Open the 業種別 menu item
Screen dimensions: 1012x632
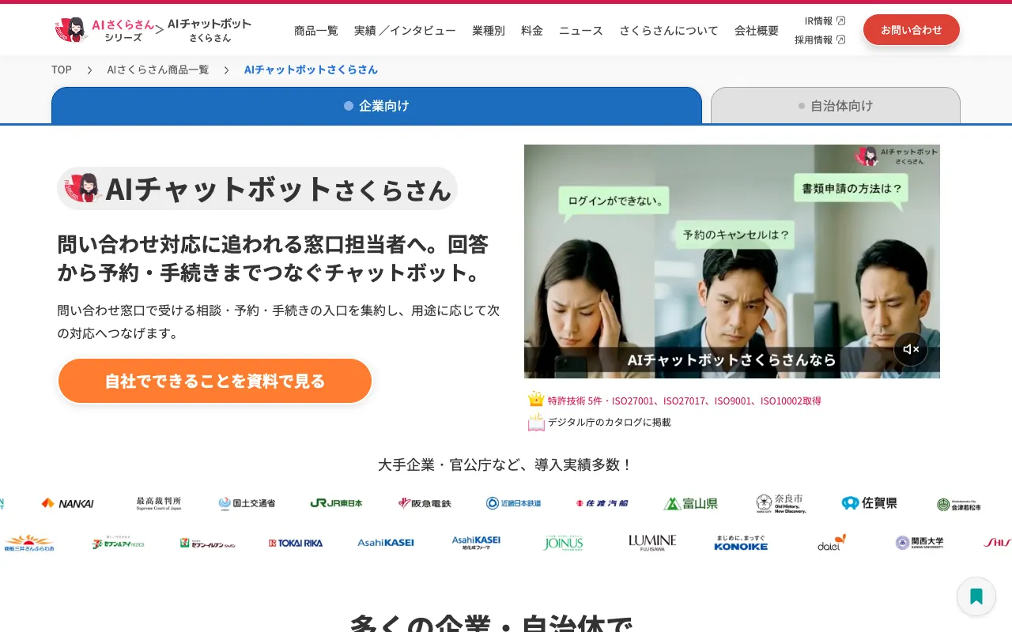point(489,30)
